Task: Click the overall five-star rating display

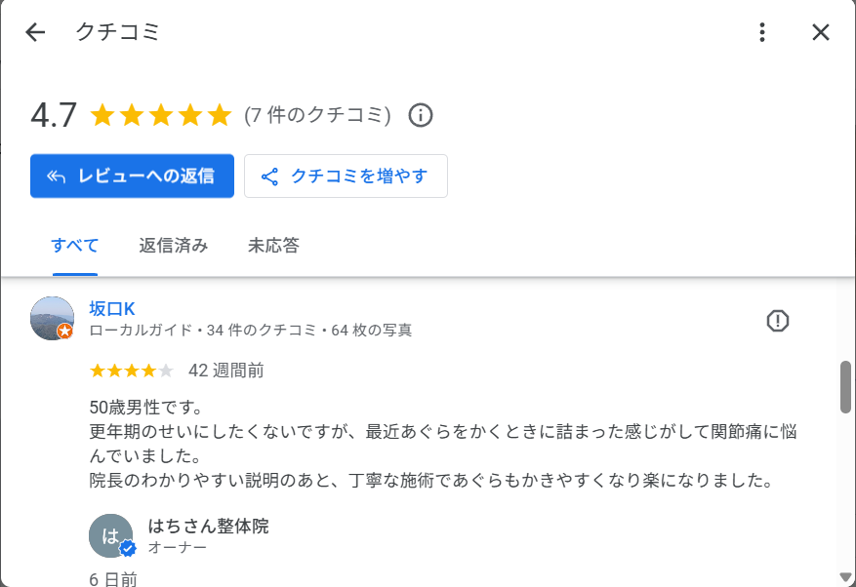Action: [x=160, y=116]
